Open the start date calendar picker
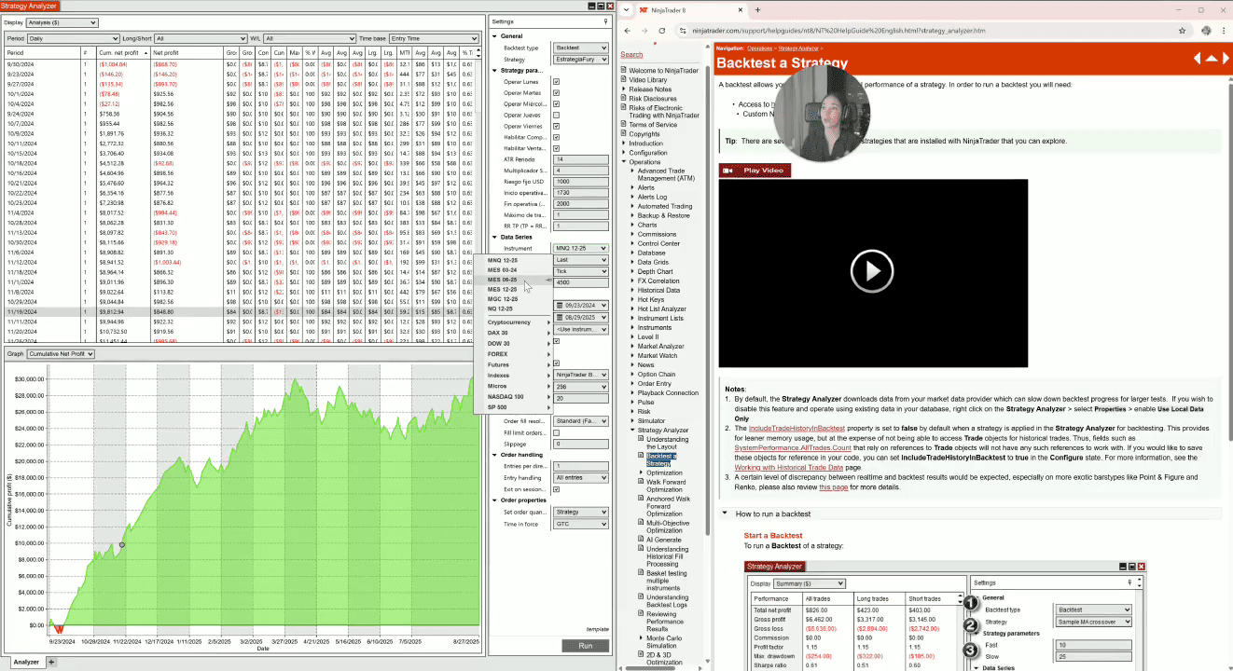The width and height of the screenshot is (1233, 671). point(560,305)
